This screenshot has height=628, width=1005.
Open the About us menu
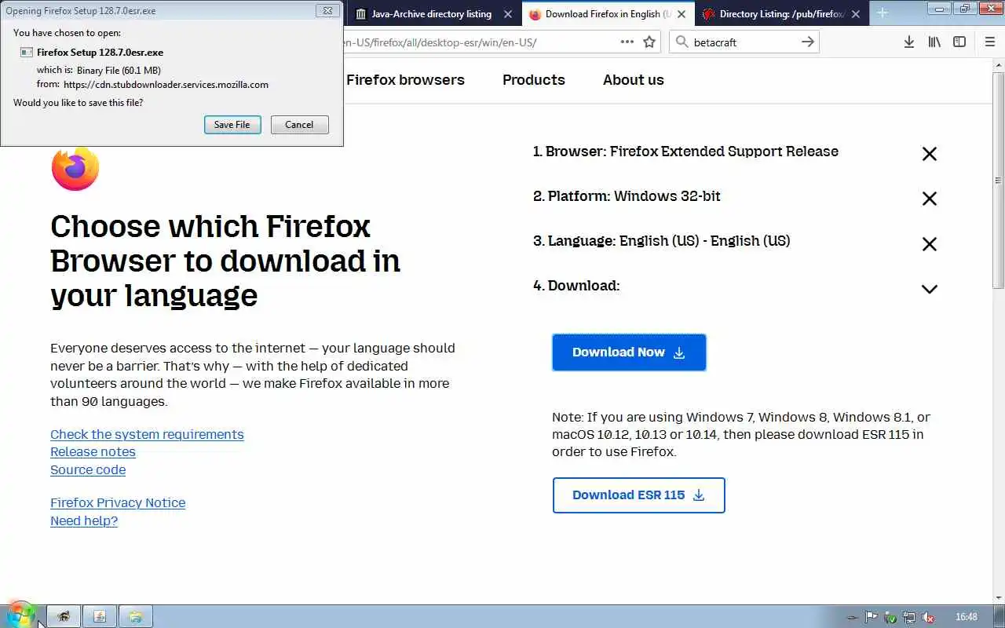pos(634,80)
